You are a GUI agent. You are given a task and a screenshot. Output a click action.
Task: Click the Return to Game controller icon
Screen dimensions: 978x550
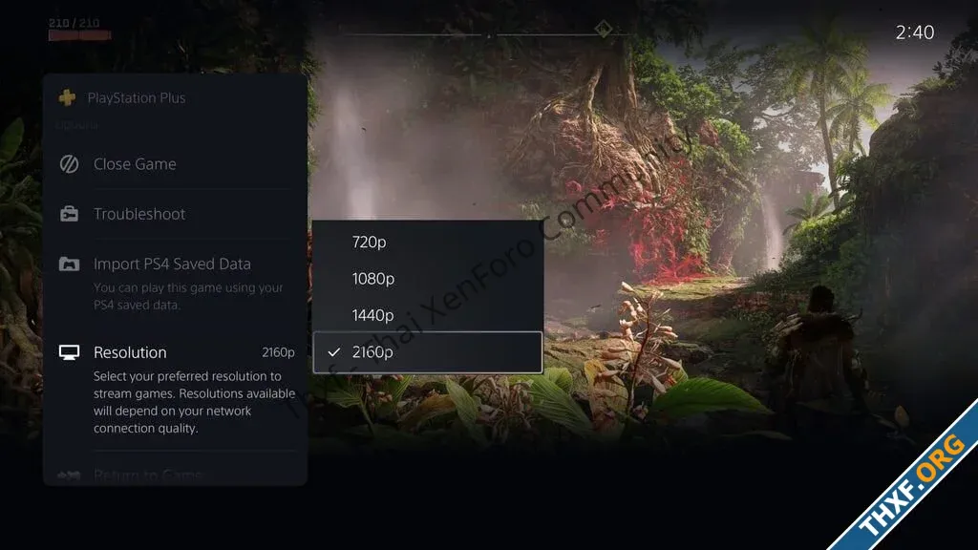(69, 476)
